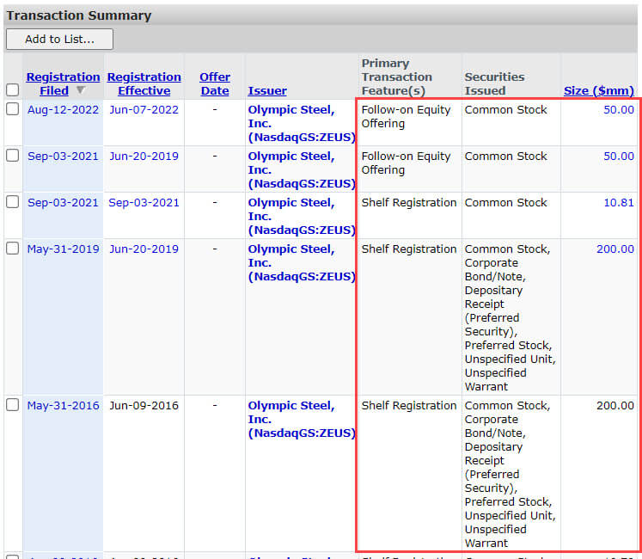
Task: Sort by Size ($mm) column header
Action: click(x=599, y=90)
